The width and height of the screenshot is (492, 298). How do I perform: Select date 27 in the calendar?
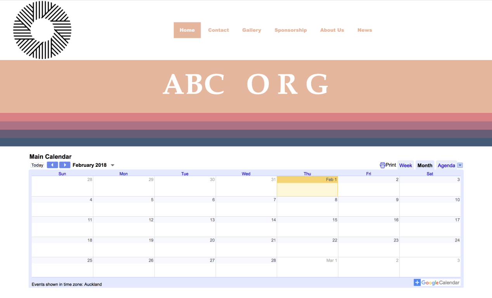pyautogui.click(x=212, y=260)
